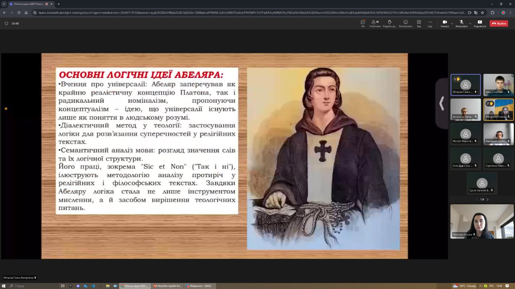This screenshot has width=515, height=289.
Task: Show the participants list
Action: (375, 23)
